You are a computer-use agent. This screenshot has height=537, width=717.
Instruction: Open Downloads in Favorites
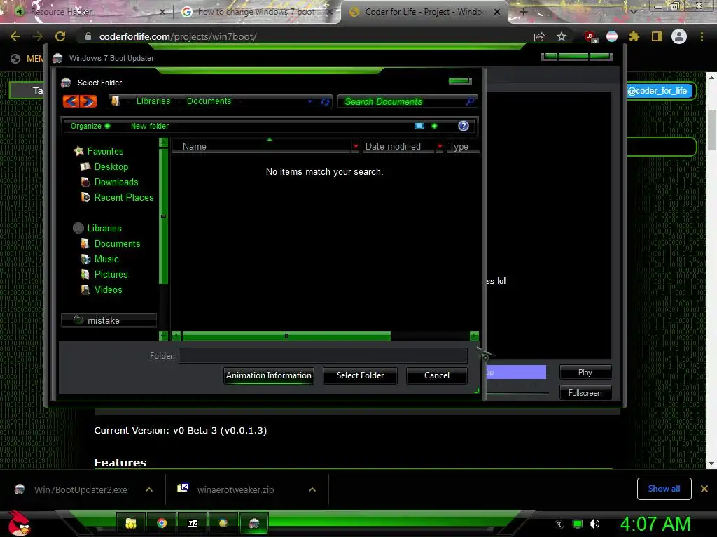116,182
